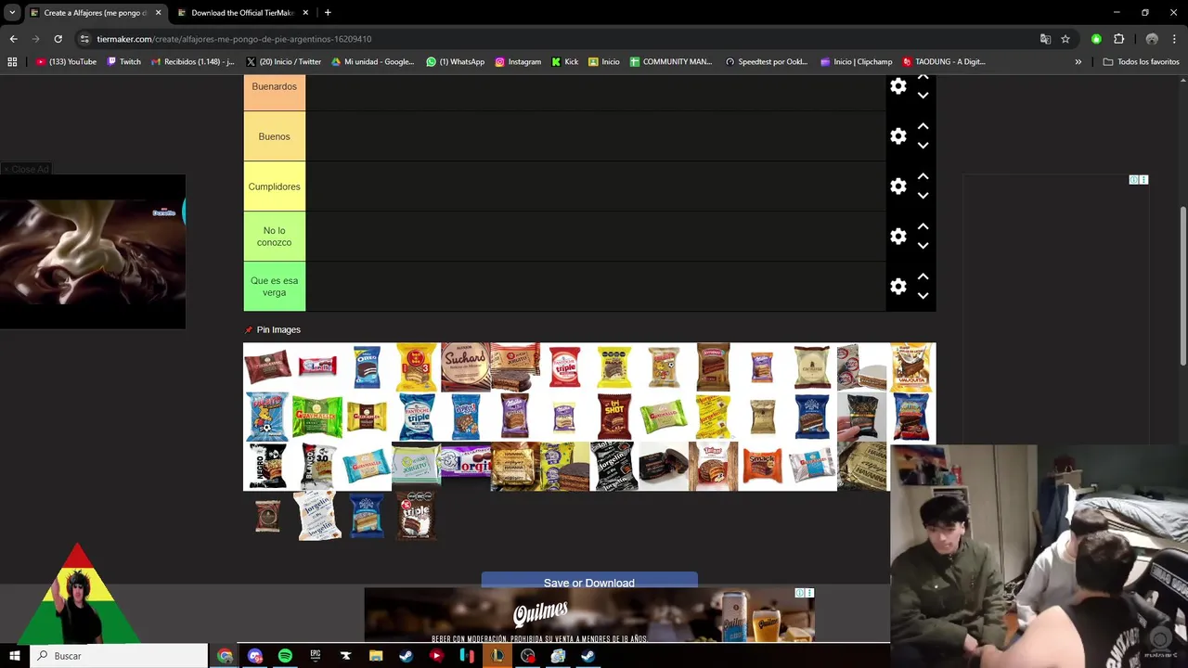Open File Explorer from the taskbar
1188x668 pixels.
tap(376, 656)
